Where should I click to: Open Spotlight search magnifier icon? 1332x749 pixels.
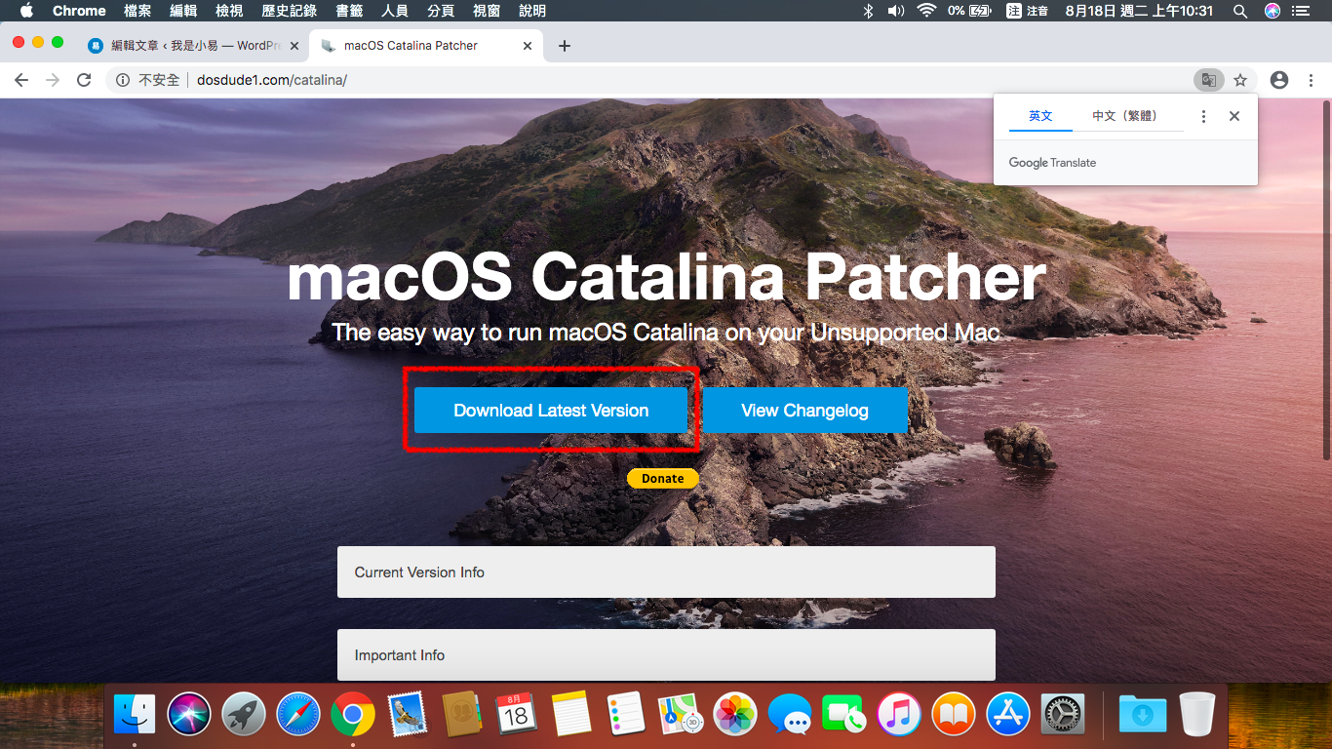(1240, 11)
